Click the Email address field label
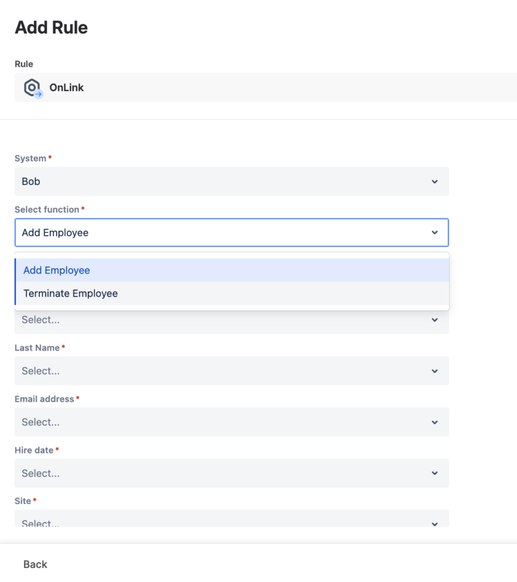This screenshot has height=582, width=517. 44,399
